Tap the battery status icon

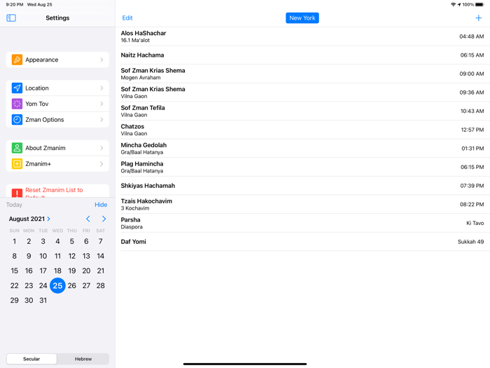tap(479, 4)
